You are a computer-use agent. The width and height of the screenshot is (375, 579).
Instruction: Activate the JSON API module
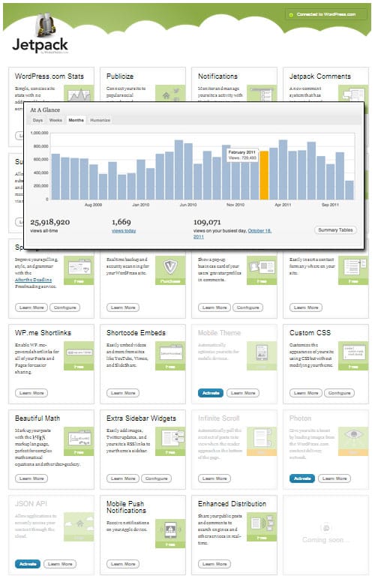click(x=28, y=564)
